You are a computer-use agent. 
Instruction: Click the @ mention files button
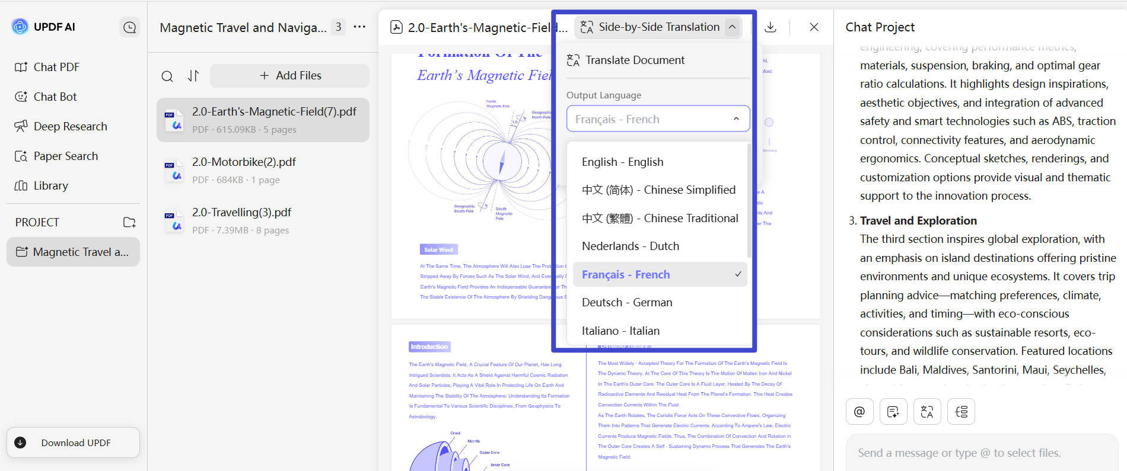859,412
